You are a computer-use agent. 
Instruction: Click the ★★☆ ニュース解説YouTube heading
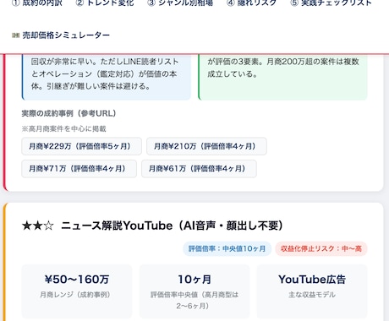(x=152, y=226)
